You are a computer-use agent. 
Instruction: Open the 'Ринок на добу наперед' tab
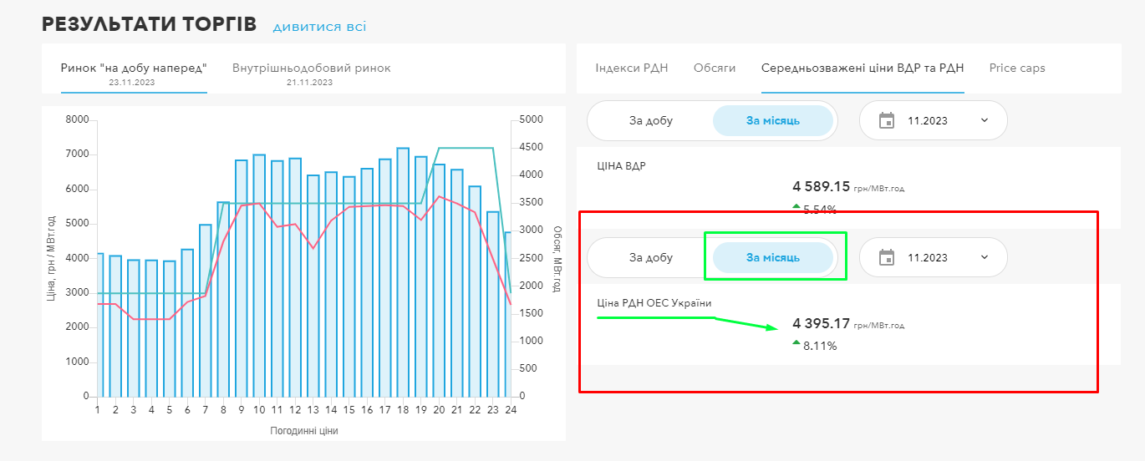(133, 68)
